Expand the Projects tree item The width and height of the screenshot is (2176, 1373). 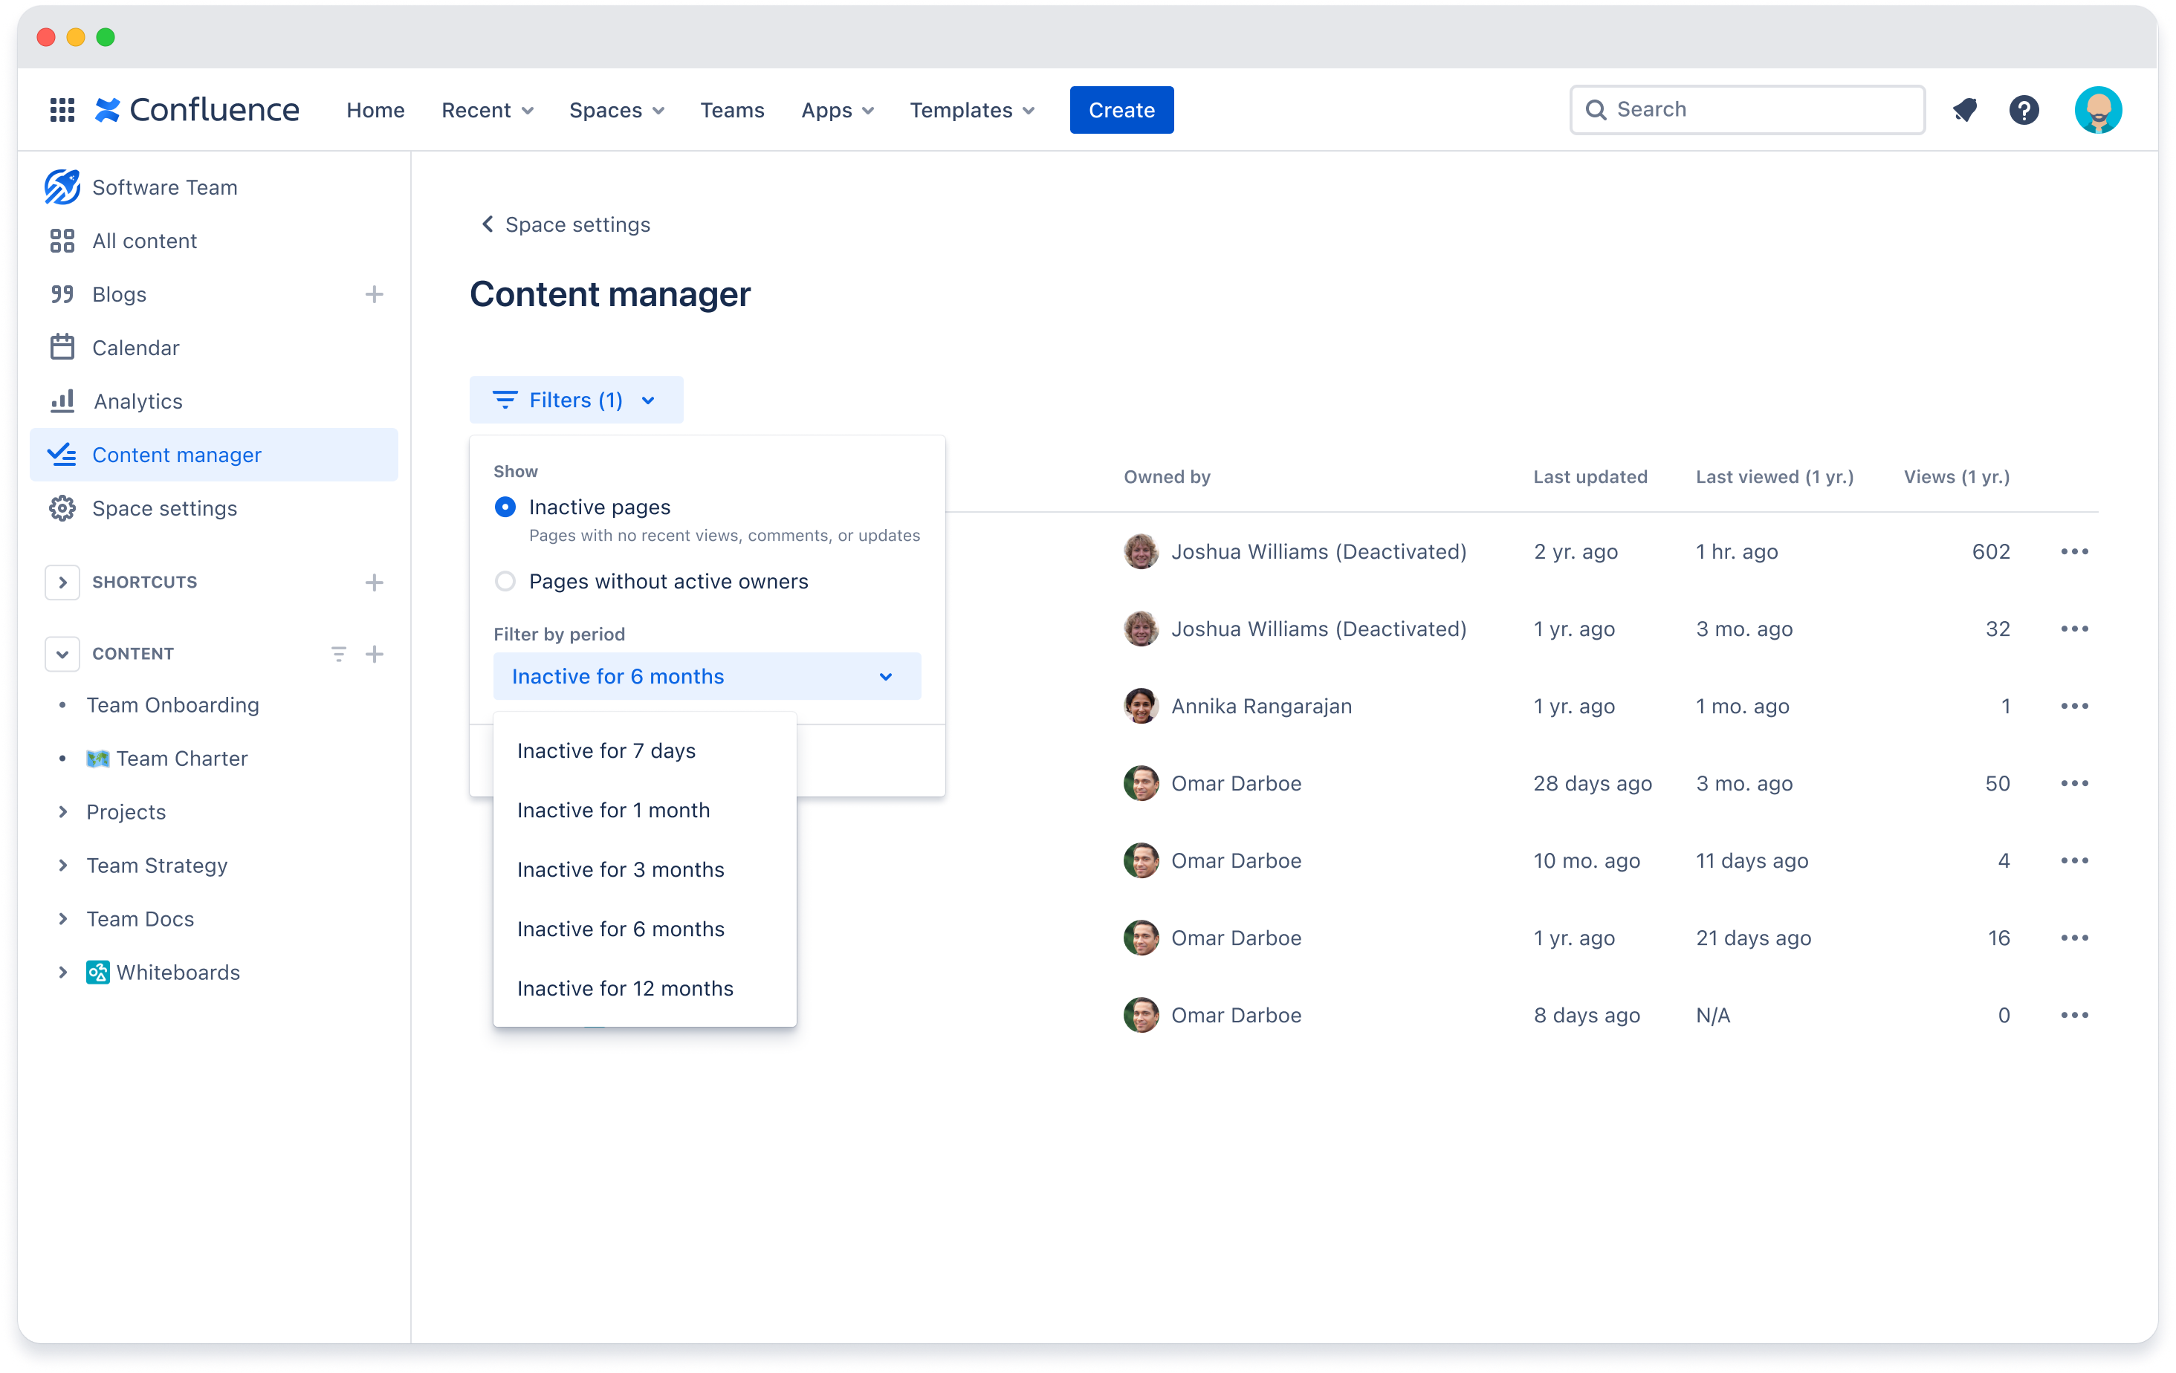[57, 811]
